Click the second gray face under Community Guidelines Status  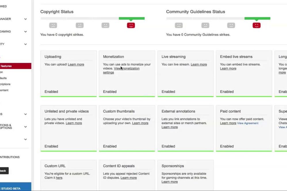205,25
